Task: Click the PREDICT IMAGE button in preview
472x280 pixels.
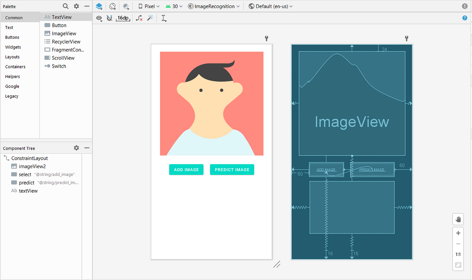Action: [x=232, y=169]
